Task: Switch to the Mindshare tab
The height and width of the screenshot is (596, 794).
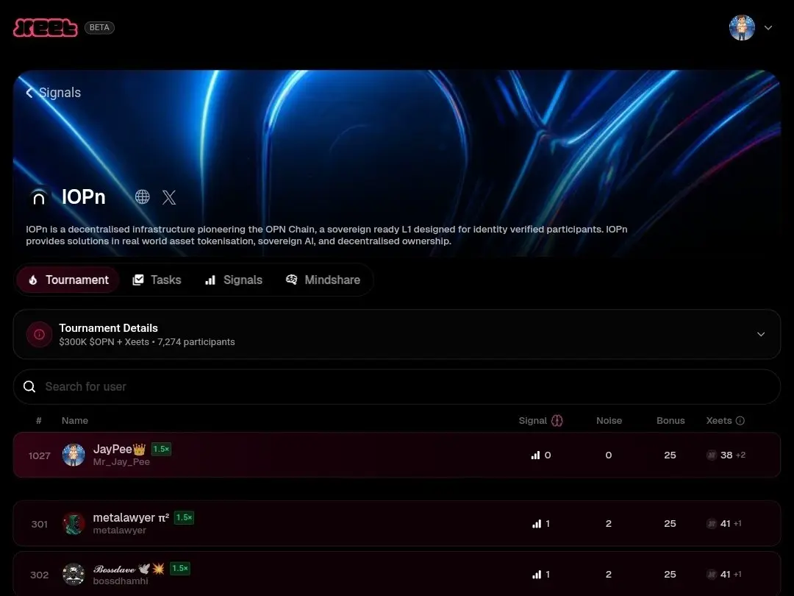Action: pos(323,280)
